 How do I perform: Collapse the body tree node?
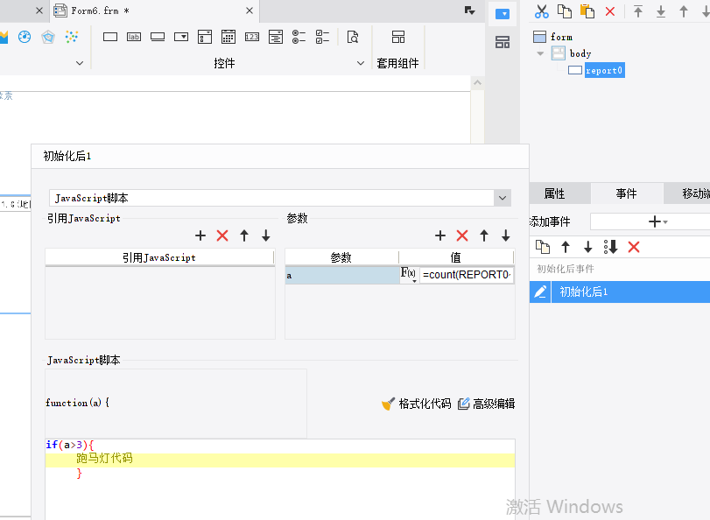tap(540, 53)
